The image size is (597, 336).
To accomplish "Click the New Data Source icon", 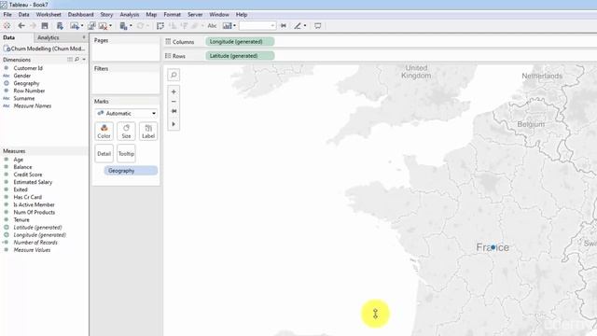I will 60,25.
